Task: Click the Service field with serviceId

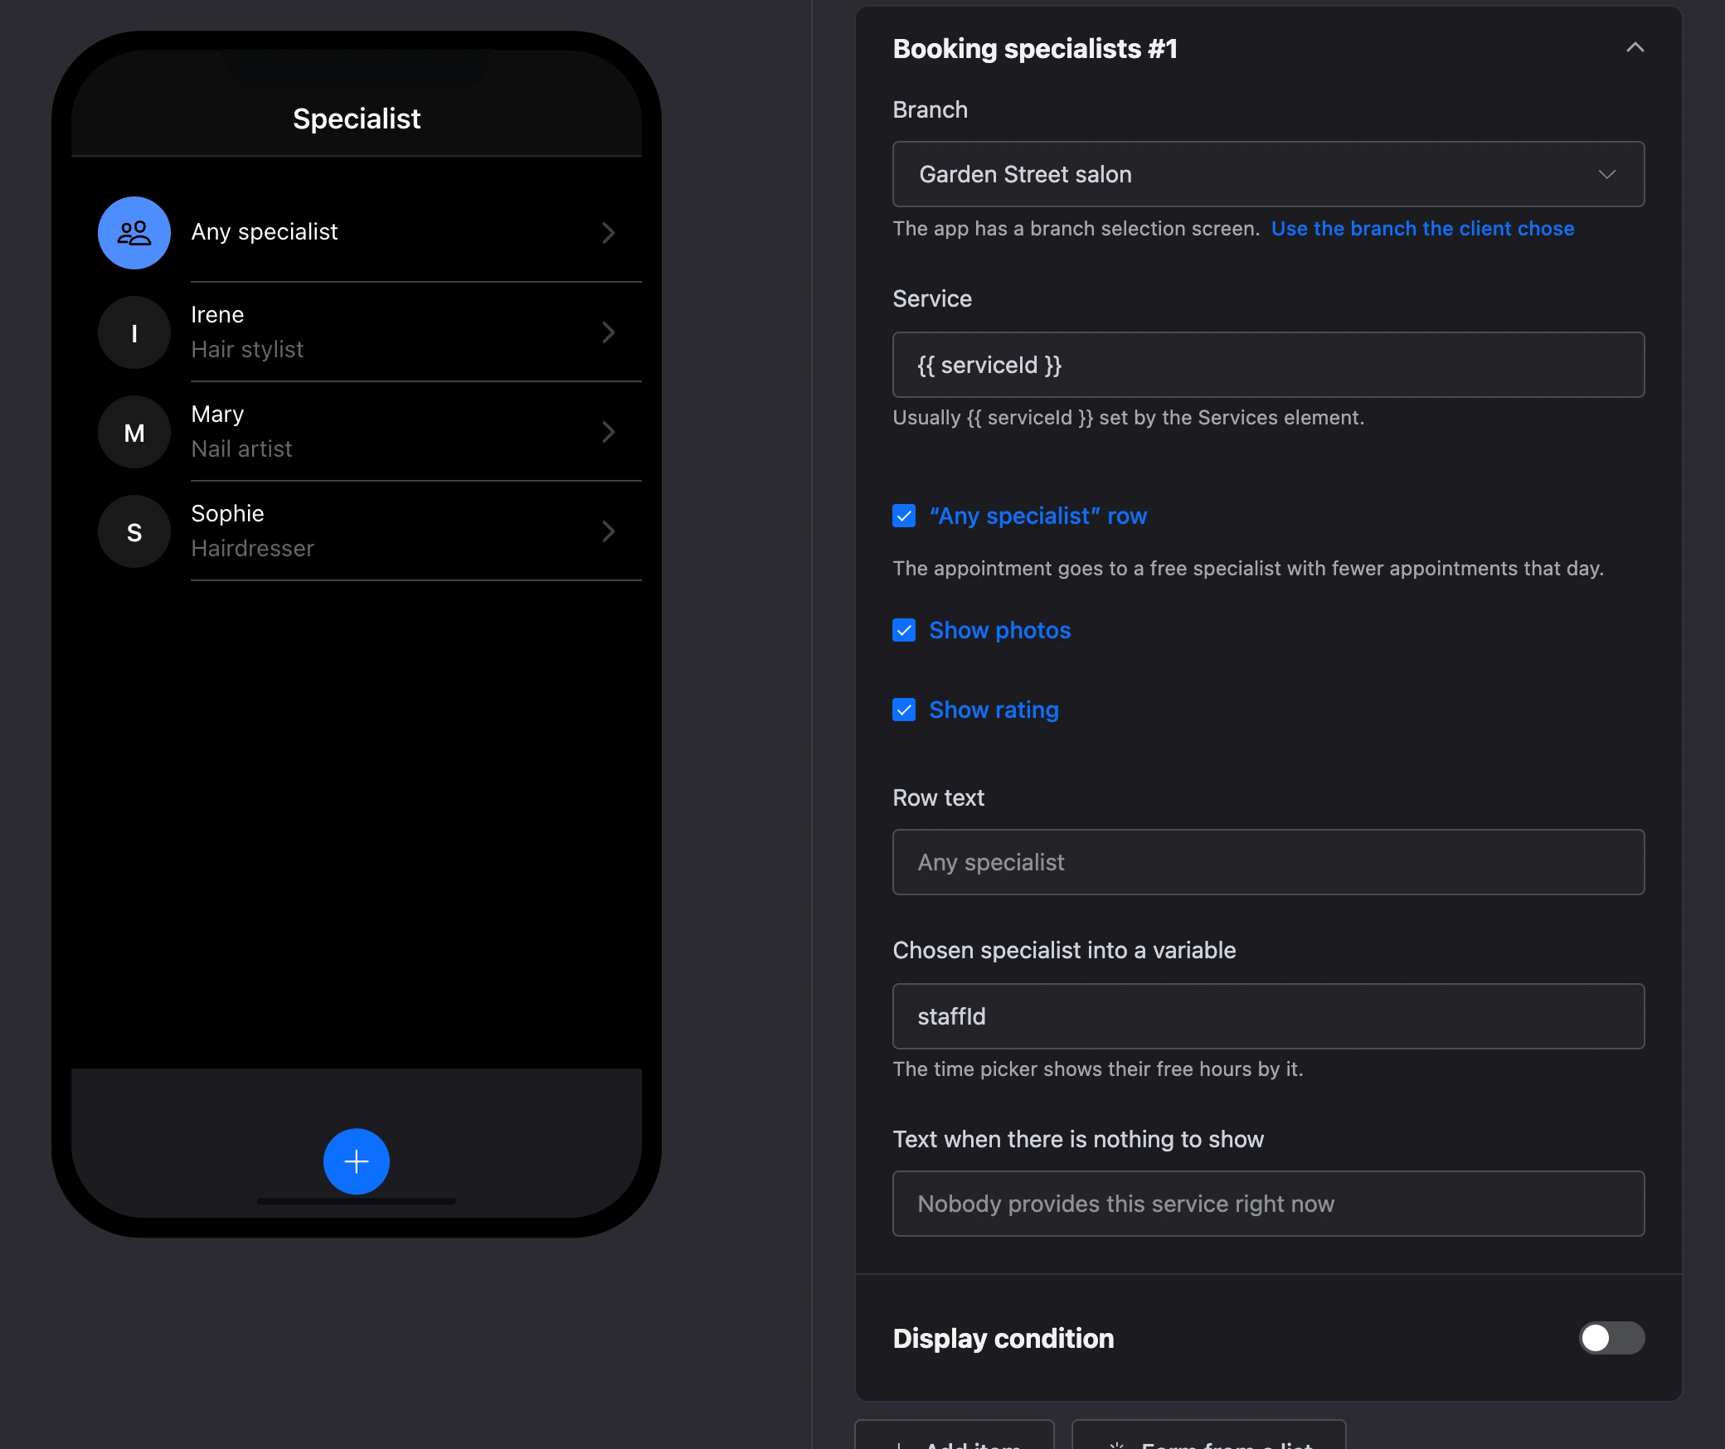Action: (x=1268, y=365)
